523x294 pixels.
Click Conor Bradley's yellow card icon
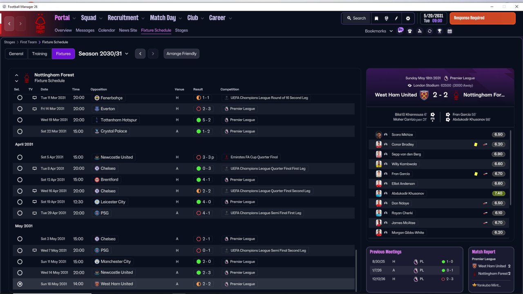click(476, 145)
